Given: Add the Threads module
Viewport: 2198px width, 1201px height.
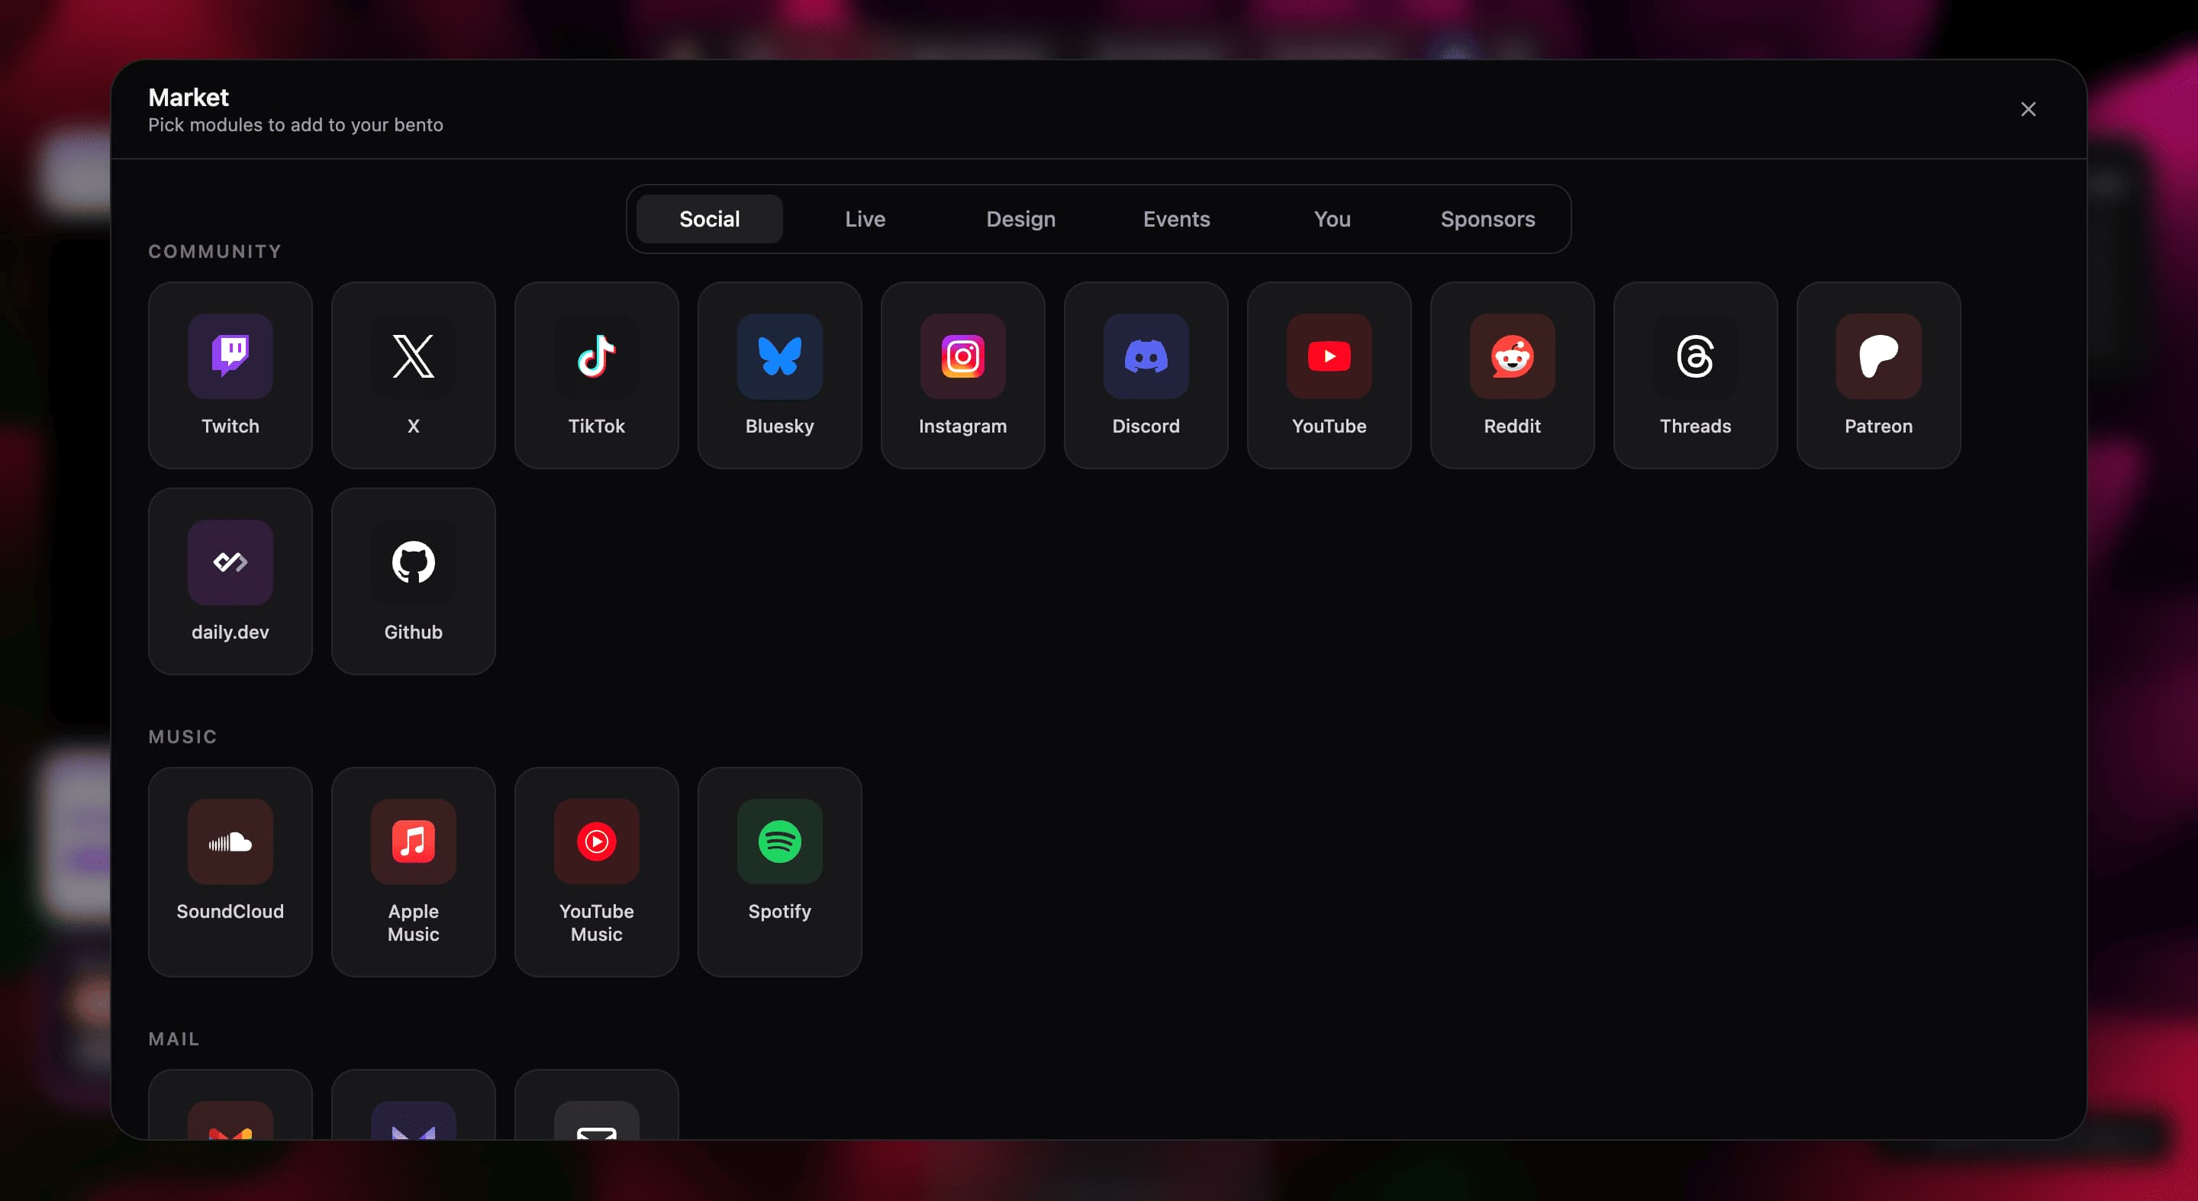Looking at the screenshot, I should (1695, 375).
